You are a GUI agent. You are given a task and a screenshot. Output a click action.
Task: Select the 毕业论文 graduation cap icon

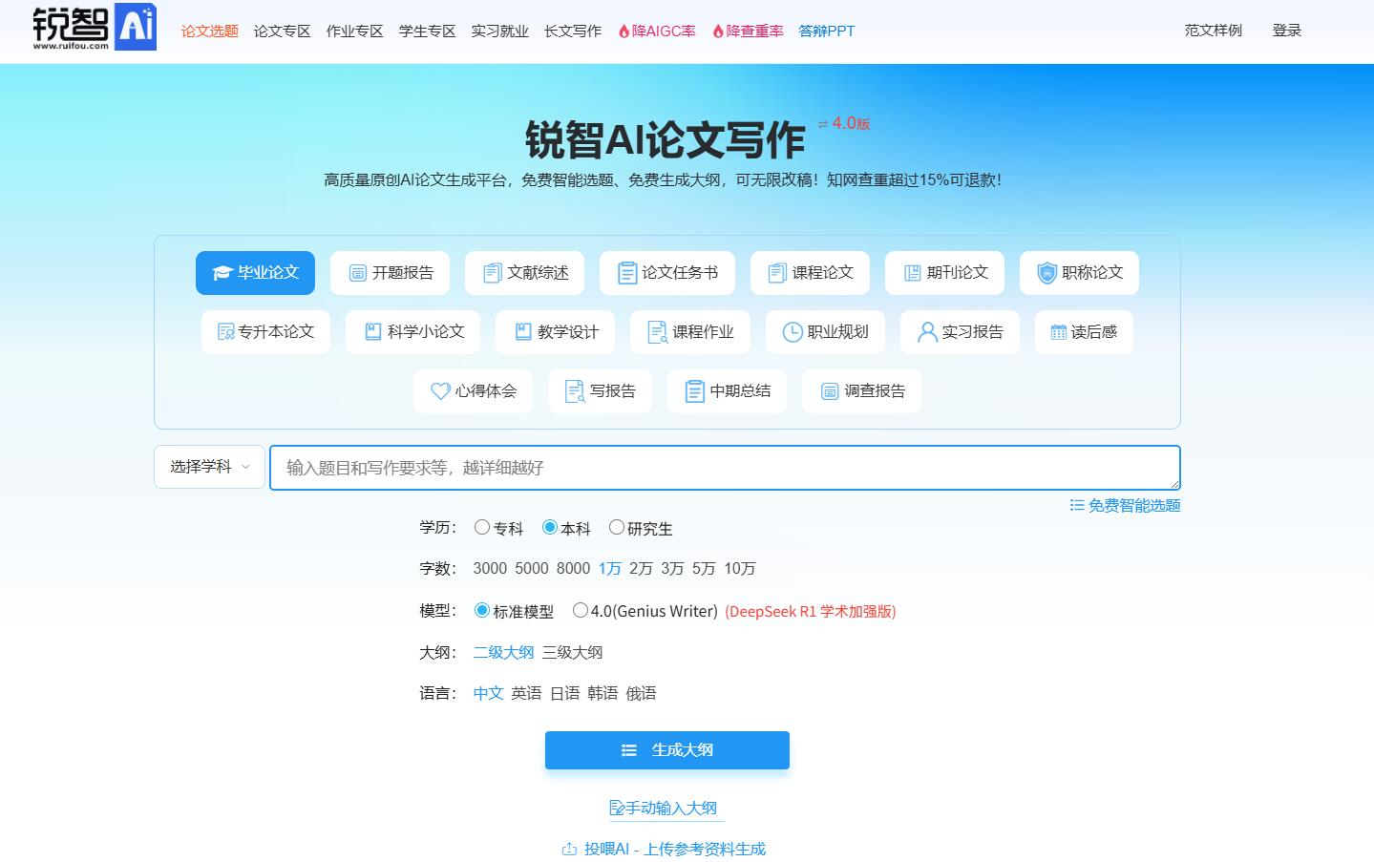tap(222, 273)
